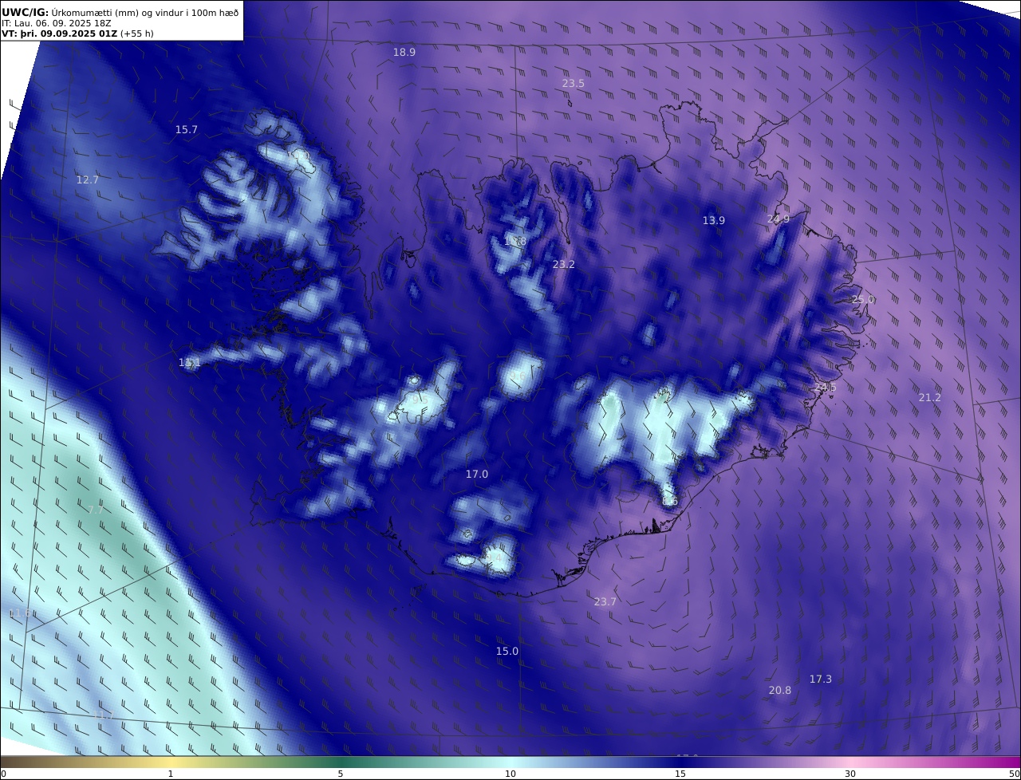Click the map value 18.9
The image size is (1021, 780).
pyautogui.click(x=404, y=52)
